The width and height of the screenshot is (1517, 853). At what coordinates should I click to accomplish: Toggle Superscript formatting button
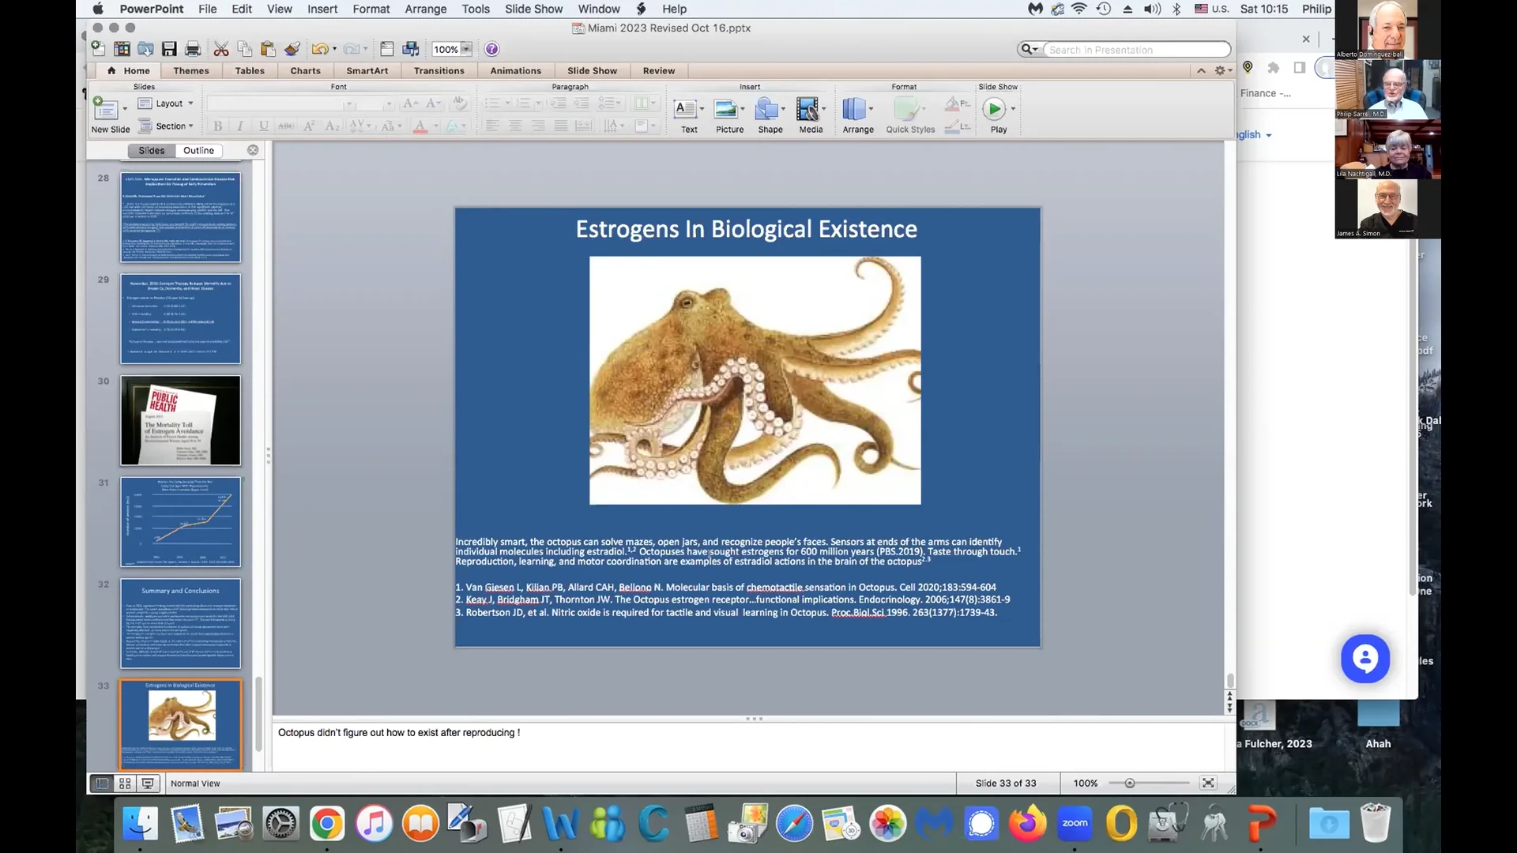(309, 126)
